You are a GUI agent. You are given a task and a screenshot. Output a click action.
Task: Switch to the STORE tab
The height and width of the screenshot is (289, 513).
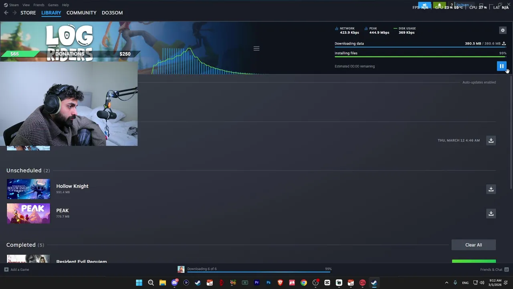point(28,13)
